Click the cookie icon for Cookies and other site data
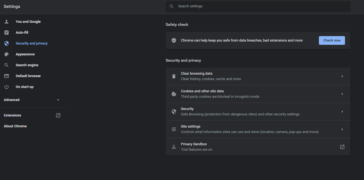The image size is (364, 180). pyautogui.click(x=174, y=94)
